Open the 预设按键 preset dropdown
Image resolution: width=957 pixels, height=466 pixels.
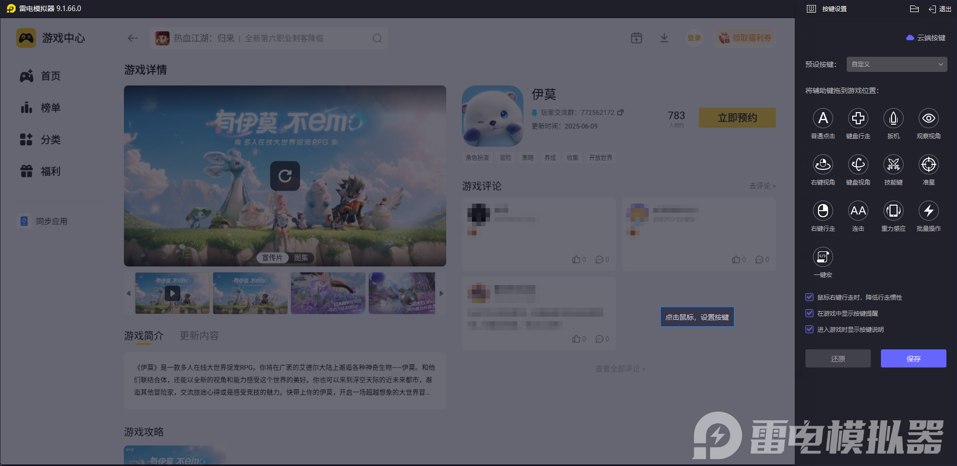(896, 64)
